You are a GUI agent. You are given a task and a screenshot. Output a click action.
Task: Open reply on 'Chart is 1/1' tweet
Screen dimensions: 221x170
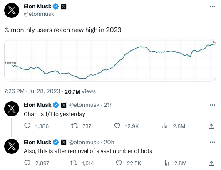pos(27,126)
